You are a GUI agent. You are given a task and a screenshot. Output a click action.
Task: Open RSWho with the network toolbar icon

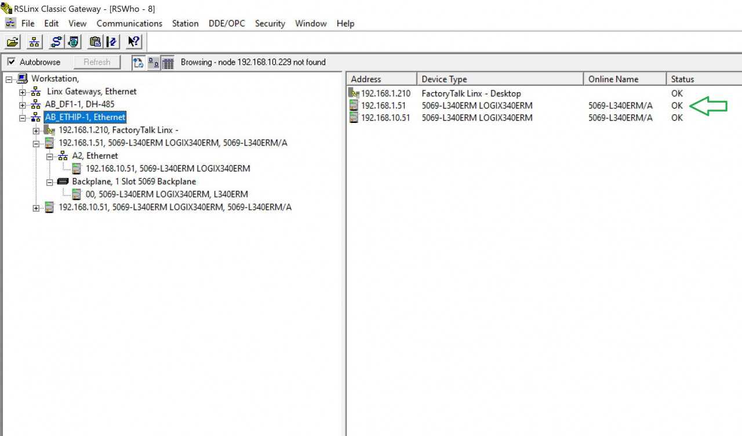(x=35, y=42)
